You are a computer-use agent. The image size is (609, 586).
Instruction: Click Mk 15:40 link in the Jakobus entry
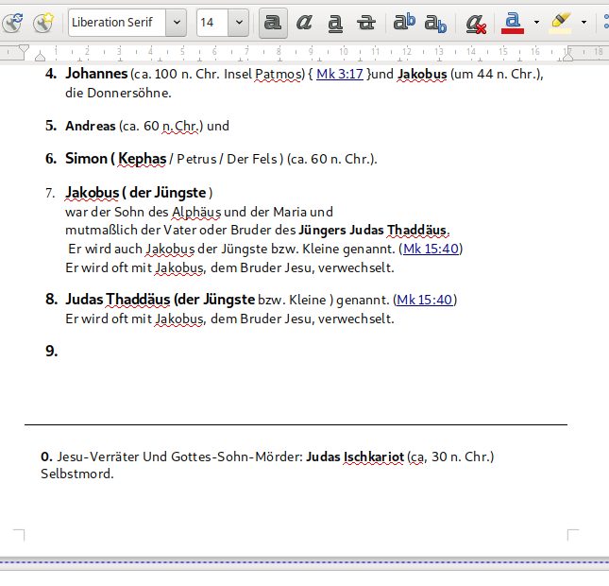pos(431,249)
